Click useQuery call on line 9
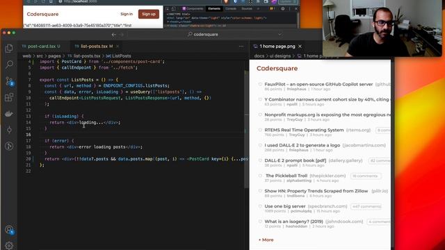The width and height of the screenshot is (445, 250). 140,92
